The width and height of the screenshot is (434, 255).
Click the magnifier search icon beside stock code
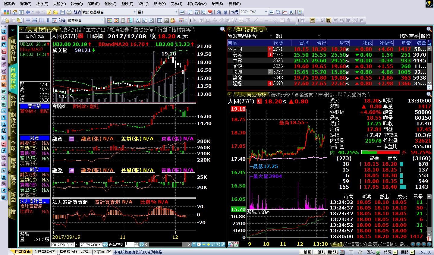(x=278, y=12)
